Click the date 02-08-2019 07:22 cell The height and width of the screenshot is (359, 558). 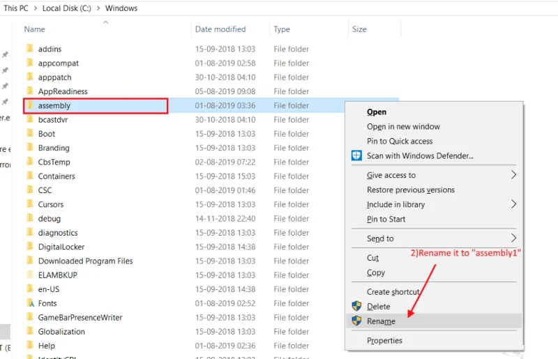(225, 162)
